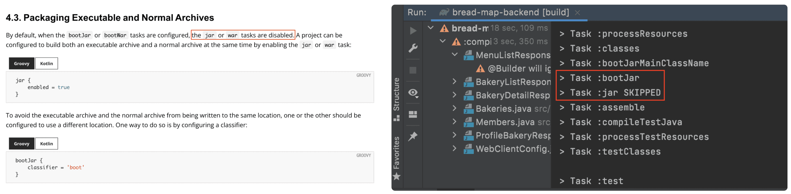
Task: Click the ':jar SKIPPED' task output line
Action: pyautogui.click(x=615, y=93)
